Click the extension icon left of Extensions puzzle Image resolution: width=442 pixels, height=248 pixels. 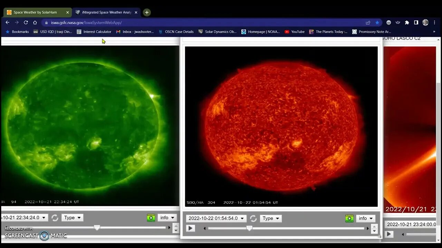(x=398, y=22)
